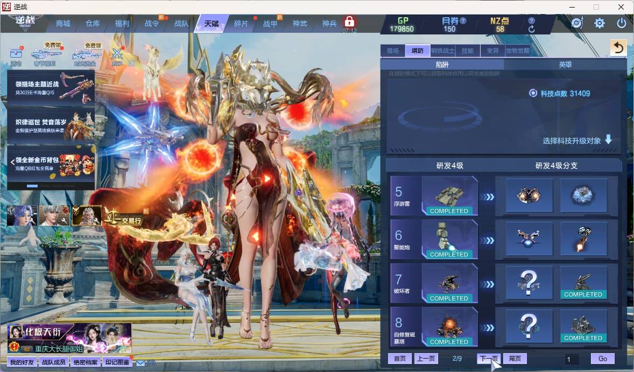
Task: Go to 上一页 previous page
Action: 426,359
